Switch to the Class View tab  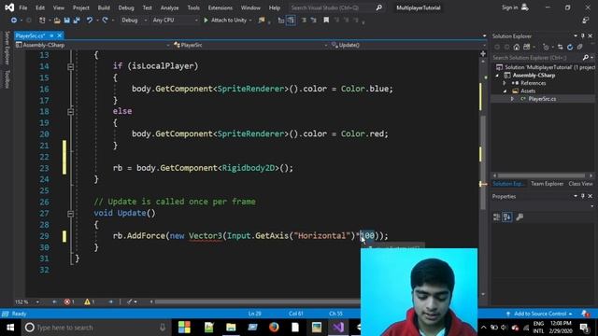tap(580, 184)
